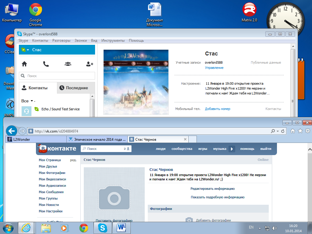
Task: Open Мои Аудиозаписи in VK sidebar
Action: (x=52, y=186)
